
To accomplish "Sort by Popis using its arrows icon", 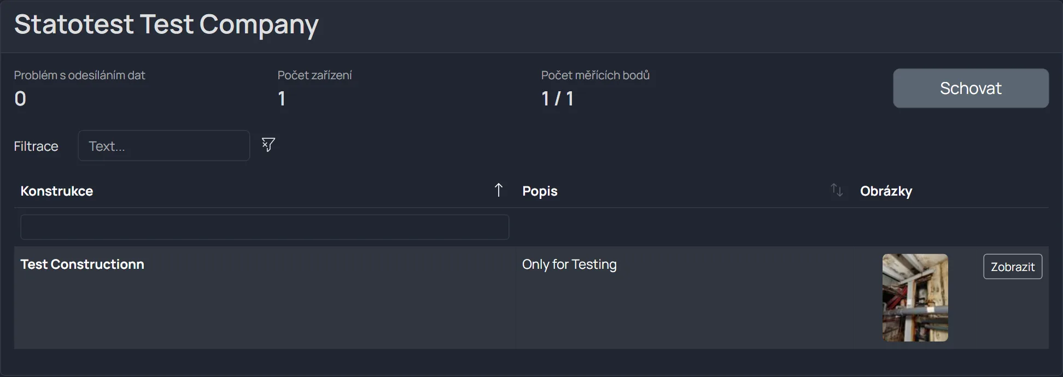I will [x=837, y=190].
